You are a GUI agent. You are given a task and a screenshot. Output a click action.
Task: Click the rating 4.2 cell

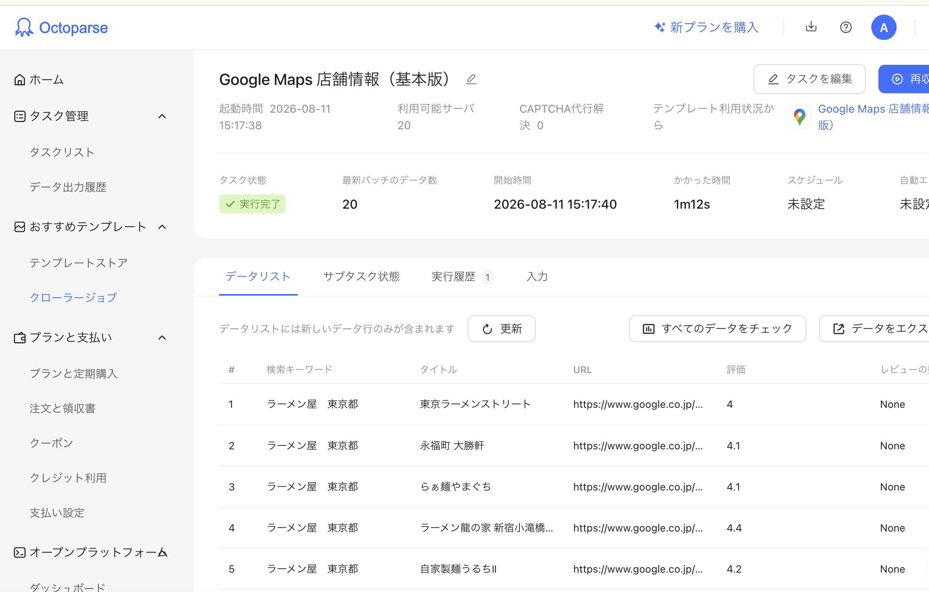(x=734, y=569)
